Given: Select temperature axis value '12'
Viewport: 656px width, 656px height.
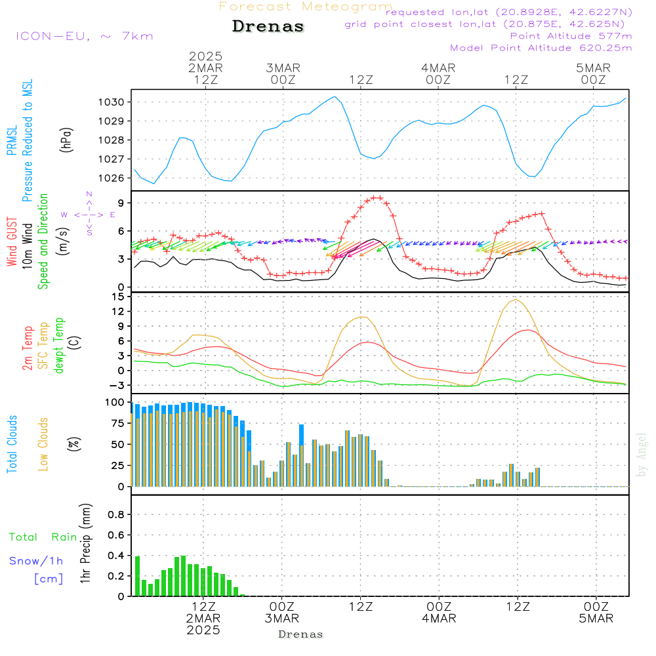Looking at the screenshot, I should tap(118, 312).
